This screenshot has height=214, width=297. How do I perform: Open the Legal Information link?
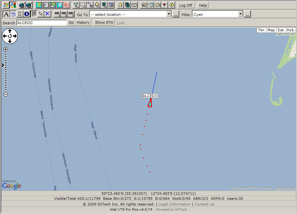(174, 204)
